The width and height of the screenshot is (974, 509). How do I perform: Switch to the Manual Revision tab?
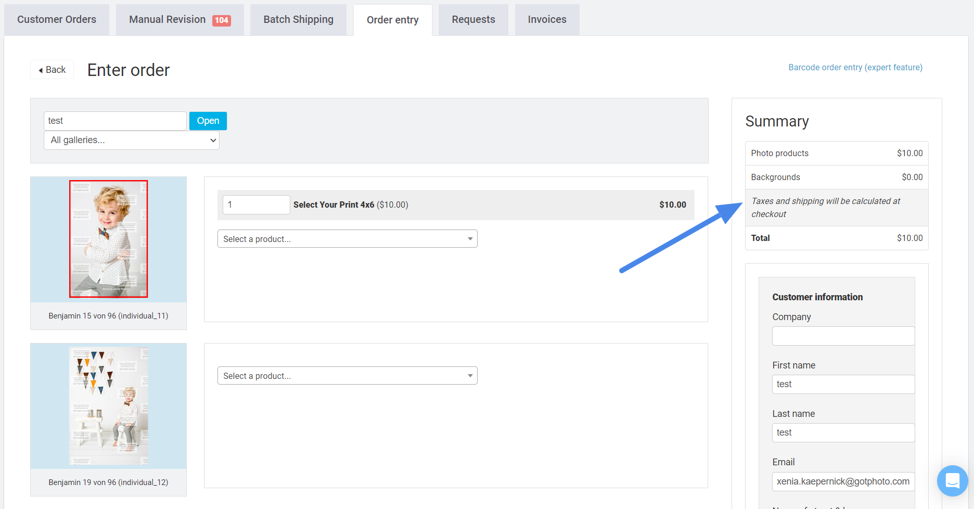point(180,20)
